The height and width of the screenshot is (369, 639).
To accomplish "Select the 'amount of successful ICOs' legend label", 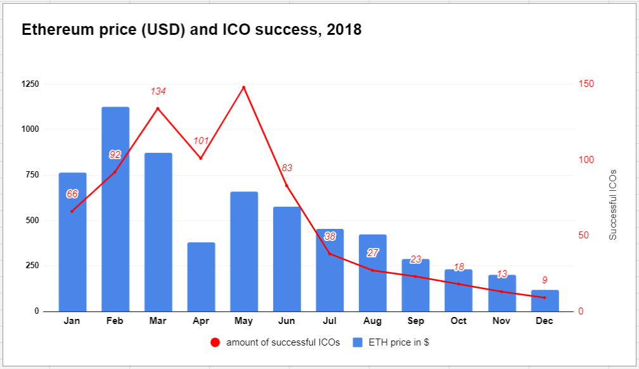I will pyautogui.click(x=283, y=342).
